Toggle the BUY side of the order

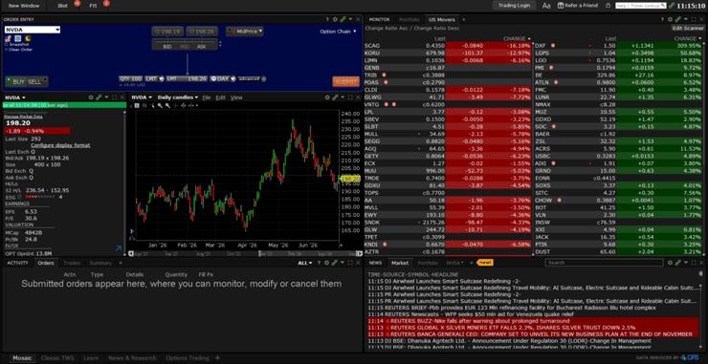point(18,81)
